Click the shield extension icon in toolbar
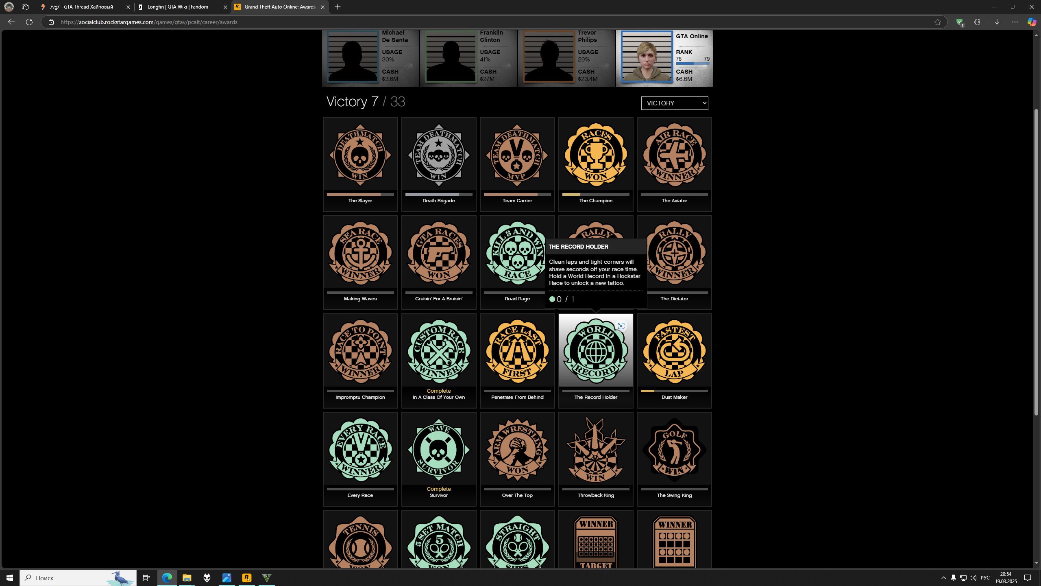 960,22
